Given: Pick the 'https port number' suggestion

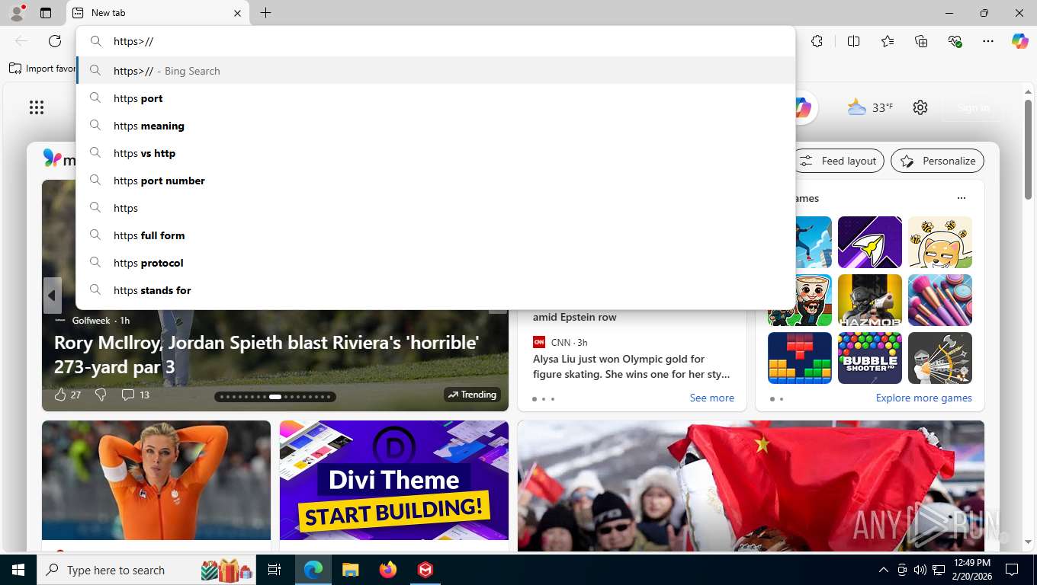Looking at the screenshot, I should [436, 181].
